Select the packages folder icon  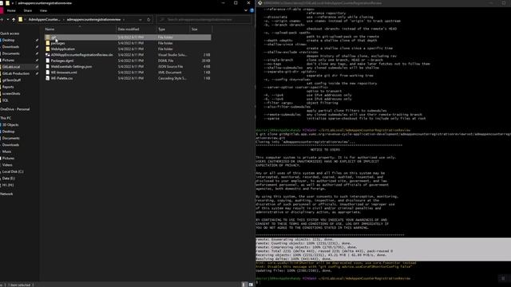tap(48, 43)
